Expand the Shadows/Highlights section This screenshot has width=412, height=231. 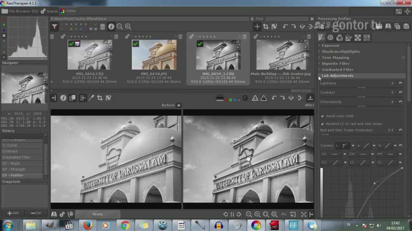(x=341, y=51)
